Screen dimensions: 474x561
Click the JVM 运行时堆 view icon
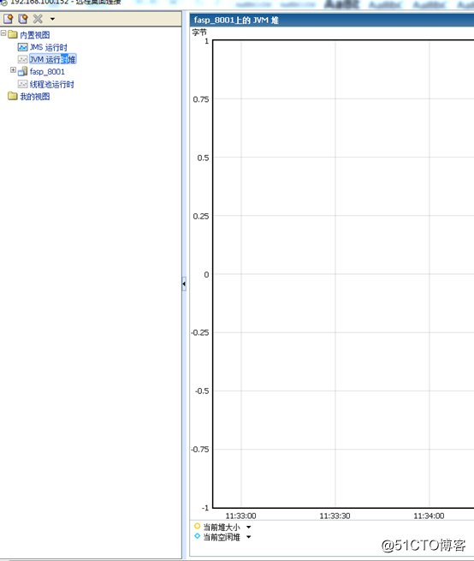[22, 59]
